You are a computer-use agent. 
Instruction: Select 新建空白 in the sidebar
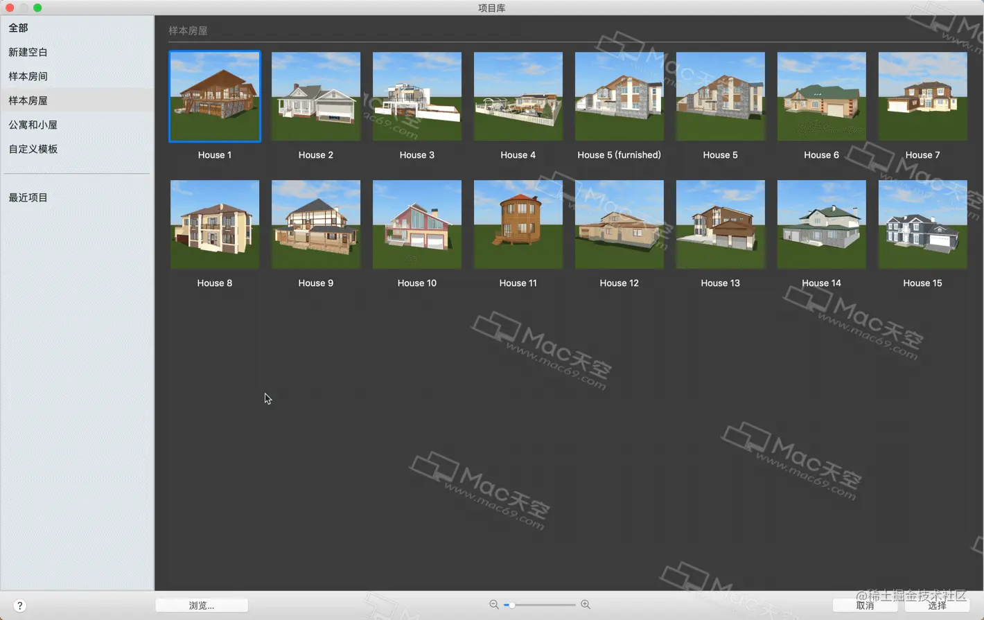[x=77, y=52]
